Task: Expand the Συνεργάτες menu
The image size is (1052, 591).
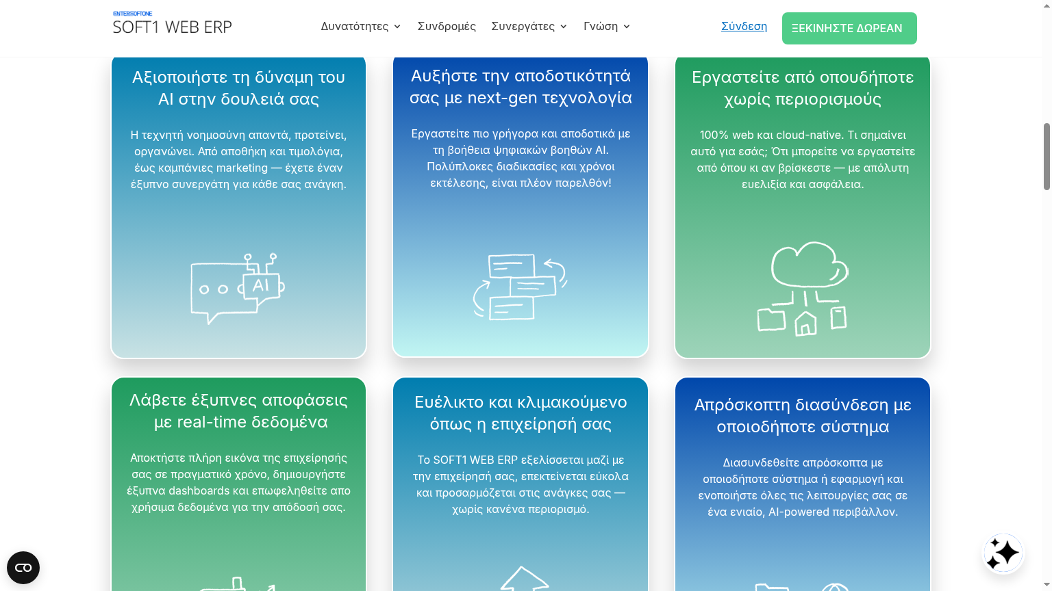Action: [529, 26]
